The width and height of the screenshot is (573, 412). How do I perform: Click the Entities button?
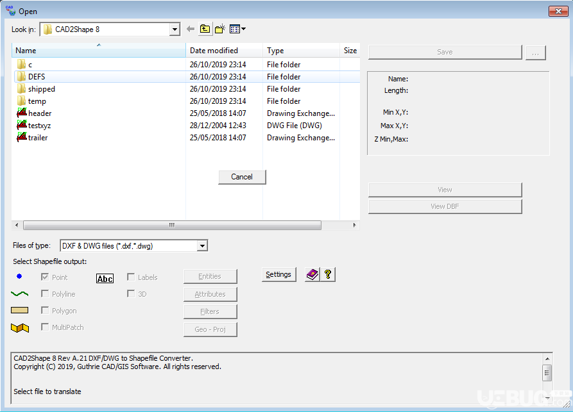click(x=210, y=276)
